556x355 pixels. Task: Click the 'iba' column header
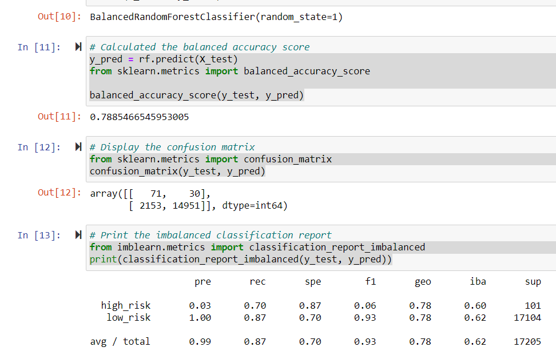(478, 281)
